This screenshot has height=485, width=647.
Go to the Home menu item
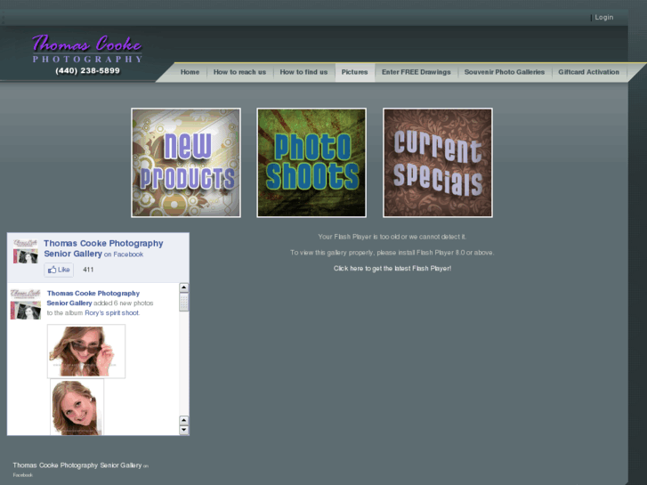(190, 72)
